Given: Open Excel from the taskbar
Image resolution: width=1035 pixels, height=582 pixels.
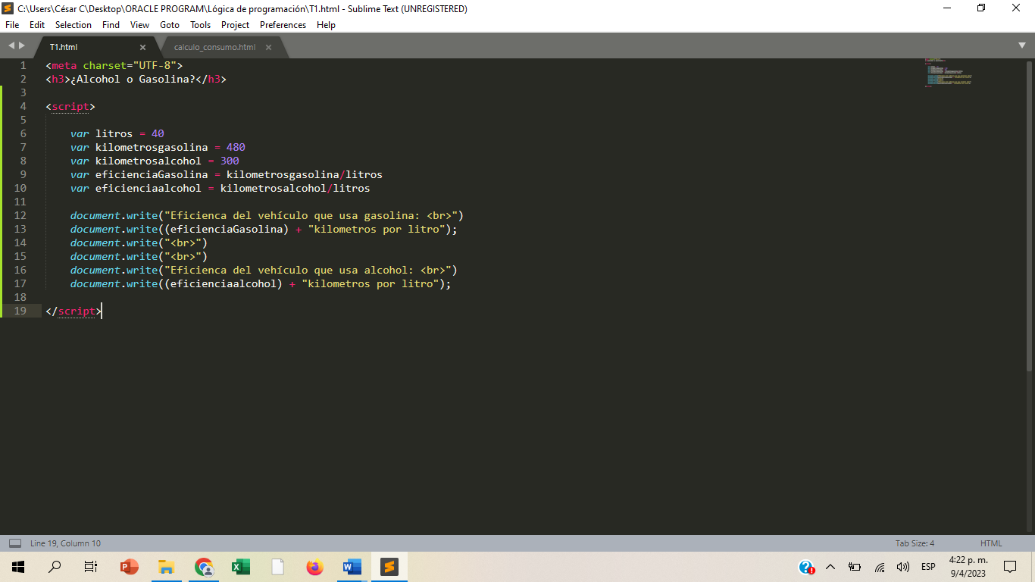Looking at the screenshot, I should coord(241,567).
